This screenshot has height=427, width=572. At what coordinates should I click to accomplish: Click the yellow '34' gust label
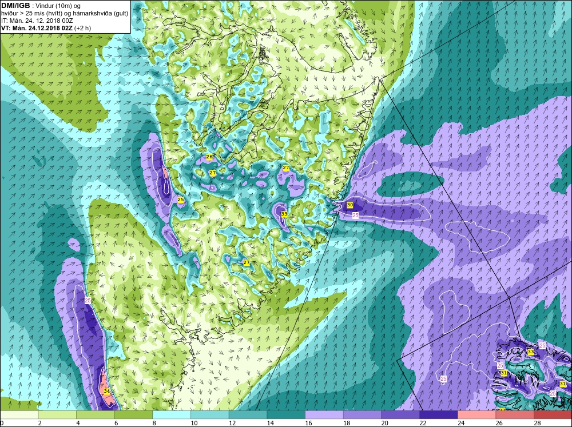tap(106, 391)
